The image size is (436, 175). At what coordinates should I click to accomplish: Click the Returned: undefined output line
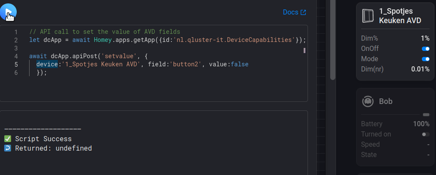click(x=48, y=148)
